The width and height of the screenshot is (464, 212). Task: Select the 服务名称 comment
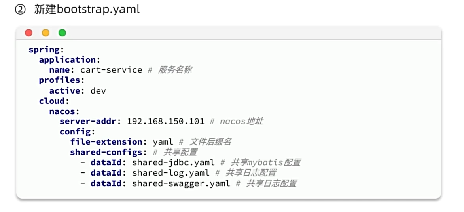pyautogui.click(x=175, y=70)
